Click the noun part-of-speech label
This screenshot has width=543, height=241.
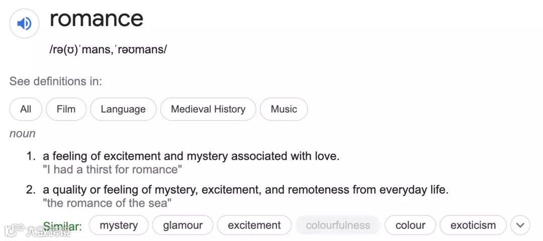(x=23, y=134)
